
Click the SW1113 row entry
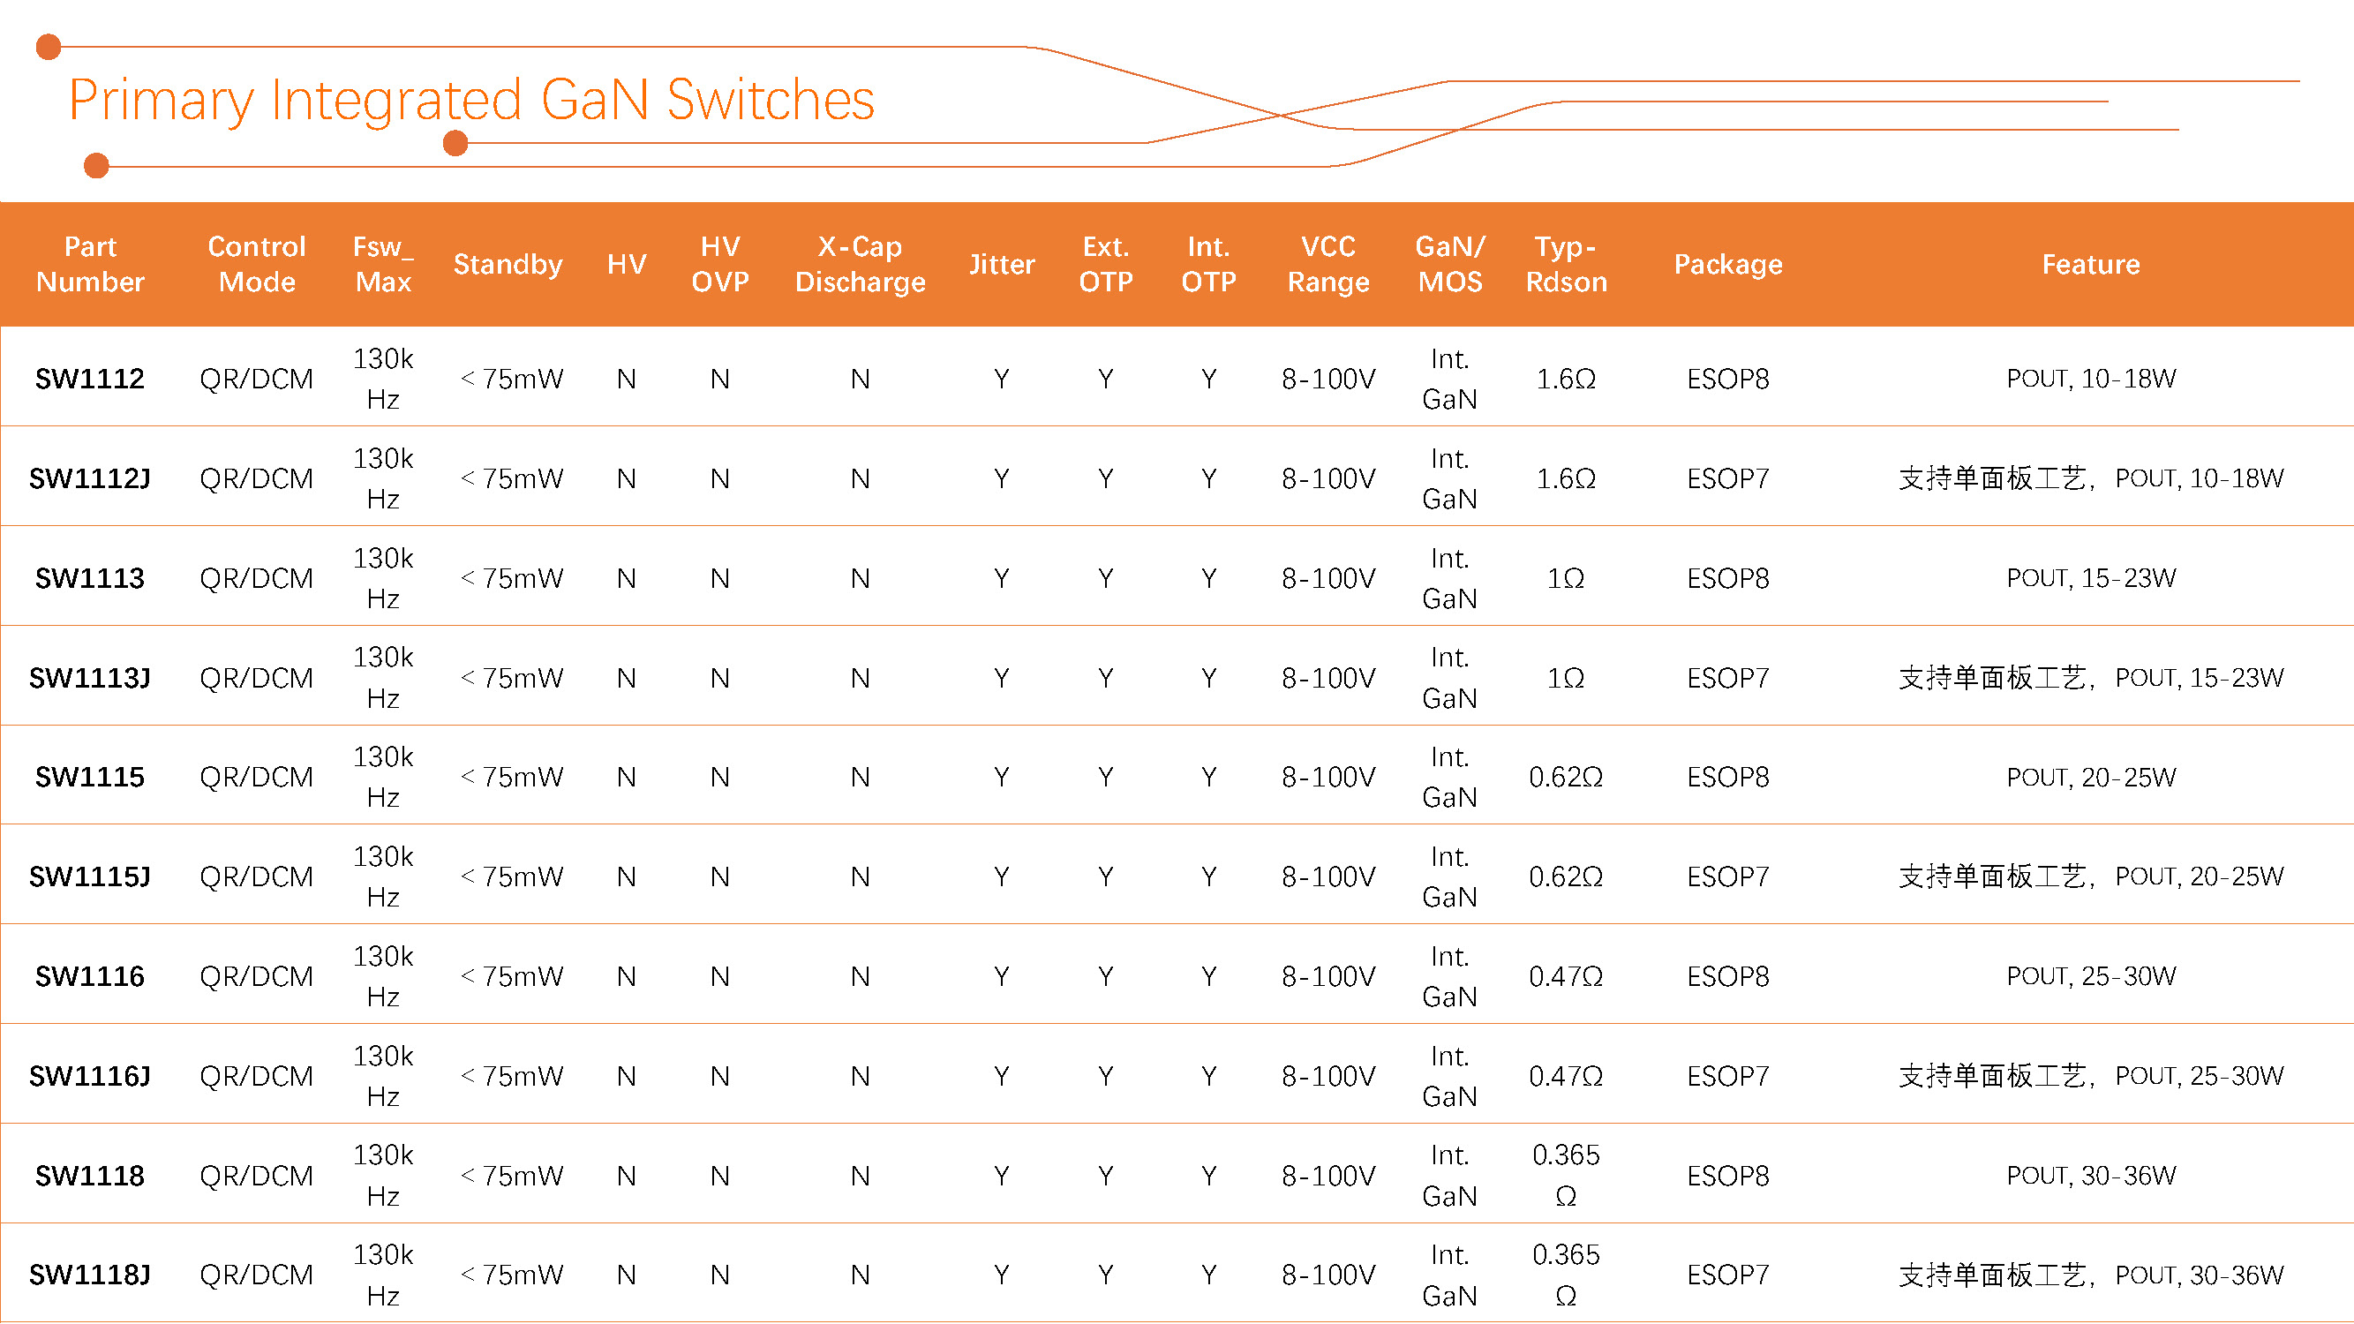click(x=88, y=576)
